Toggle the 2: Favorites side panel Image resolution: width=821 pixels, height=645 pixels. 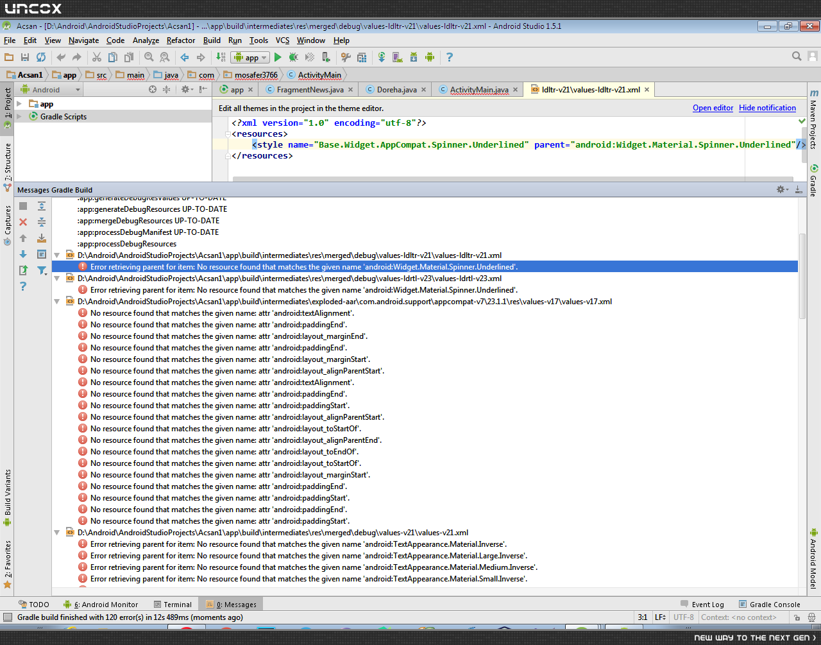pos(7,565)
